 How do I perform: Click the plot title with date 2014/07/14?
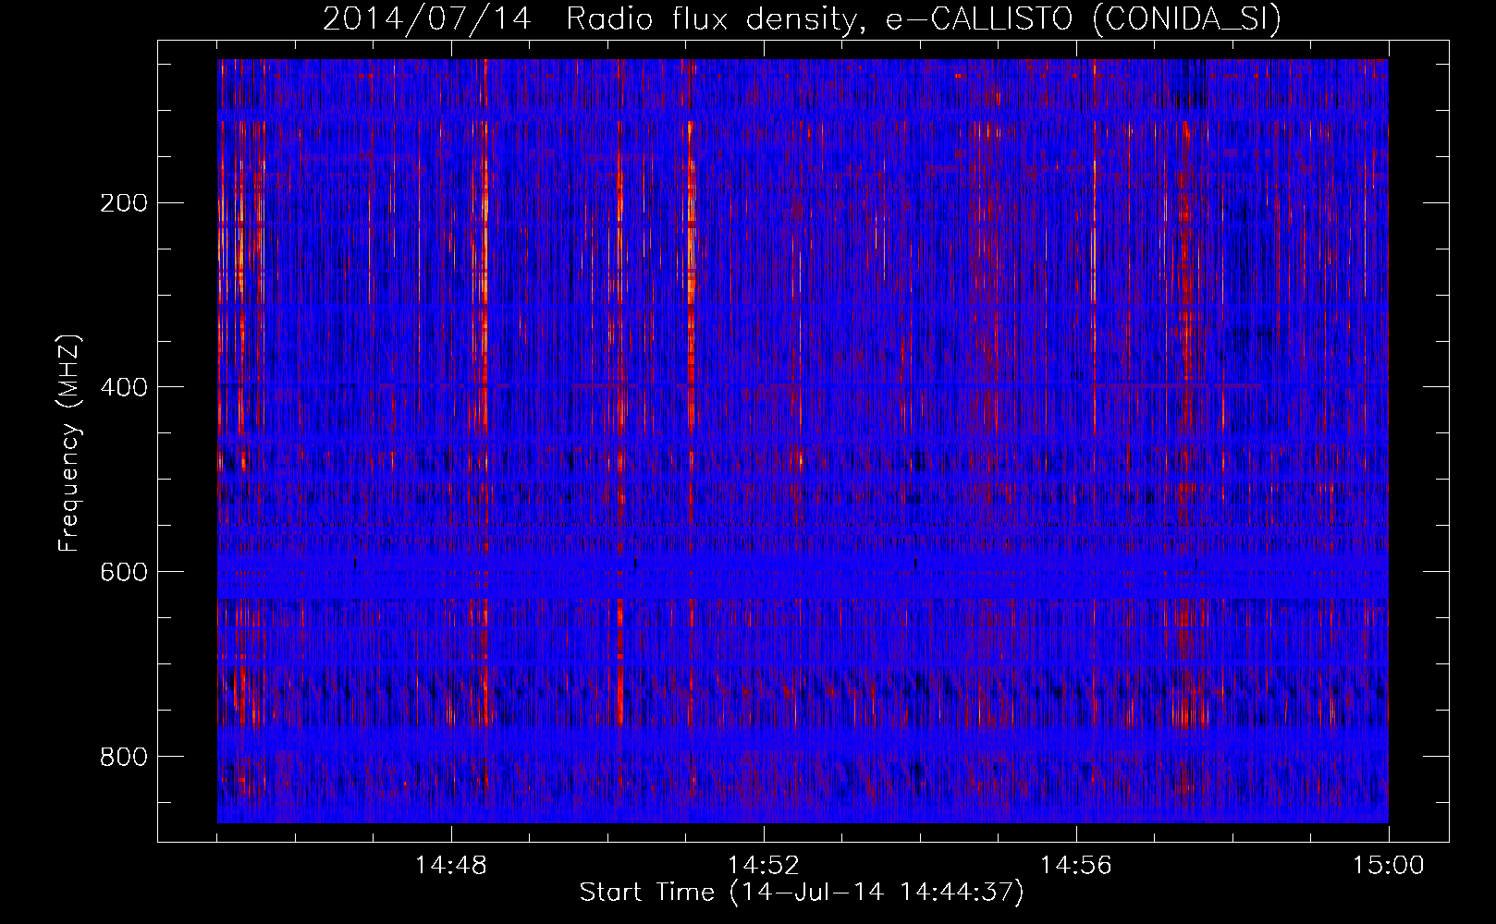point(802,18)
